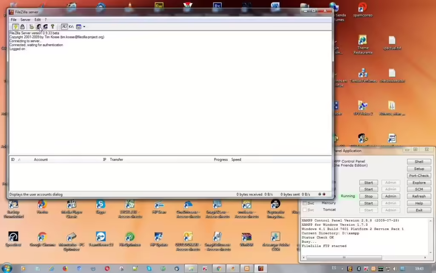Stop the running FileZilla service in XAMPP
Screen dimensions: 436x273
pos(368,196)
